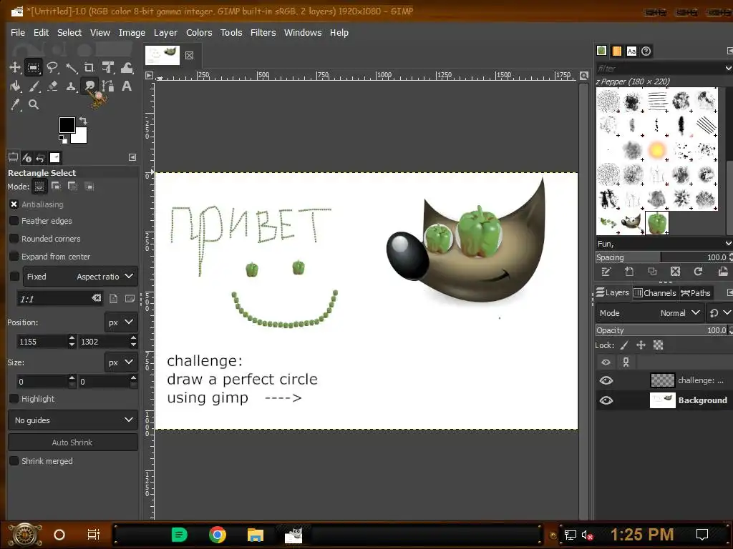Open the Select menu

pos(69,33)
